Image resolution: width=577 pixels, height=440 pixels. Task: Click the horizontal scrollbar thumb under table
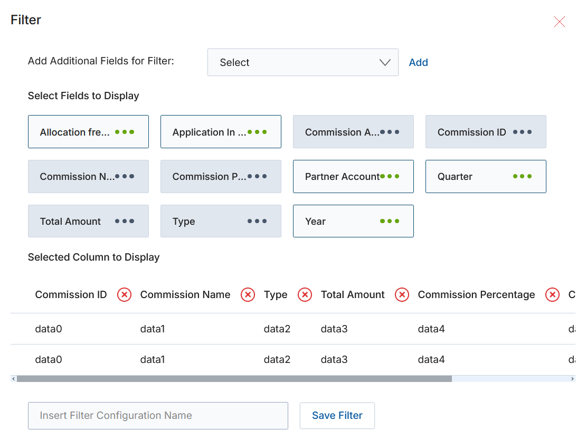tap(234, 379)
